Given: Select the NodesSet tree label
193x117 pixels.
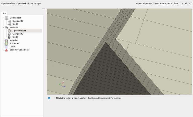Looking at the screenshot, I should pos(14,27).
